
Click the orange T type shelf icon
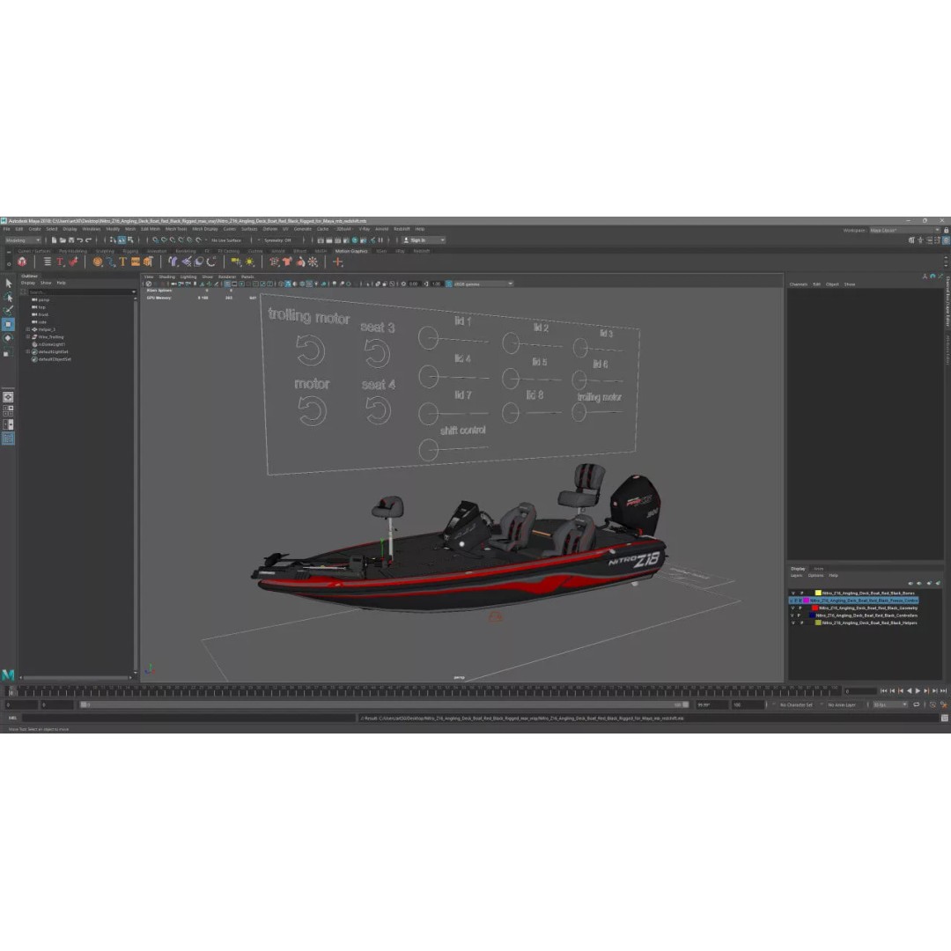[x=122, y=262]
